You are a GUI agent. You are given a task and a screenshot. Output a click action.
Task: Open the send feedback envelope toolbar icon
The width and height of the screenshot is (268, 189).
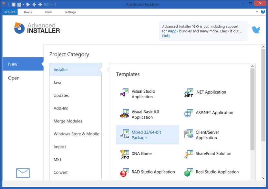click(46, 4)
